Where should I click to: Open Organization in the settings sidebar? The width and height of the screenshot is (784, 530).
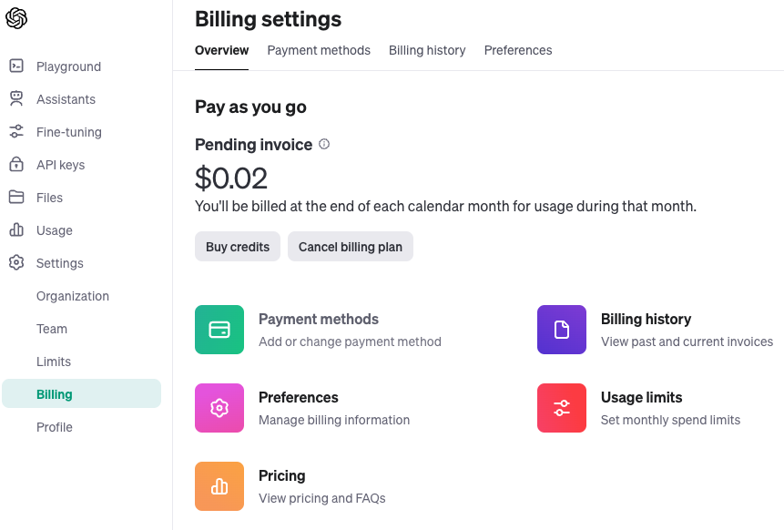click(x=73, y=296)
